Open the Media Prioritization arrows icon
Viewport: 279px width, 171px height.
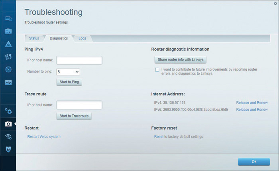tap(8, 57)
